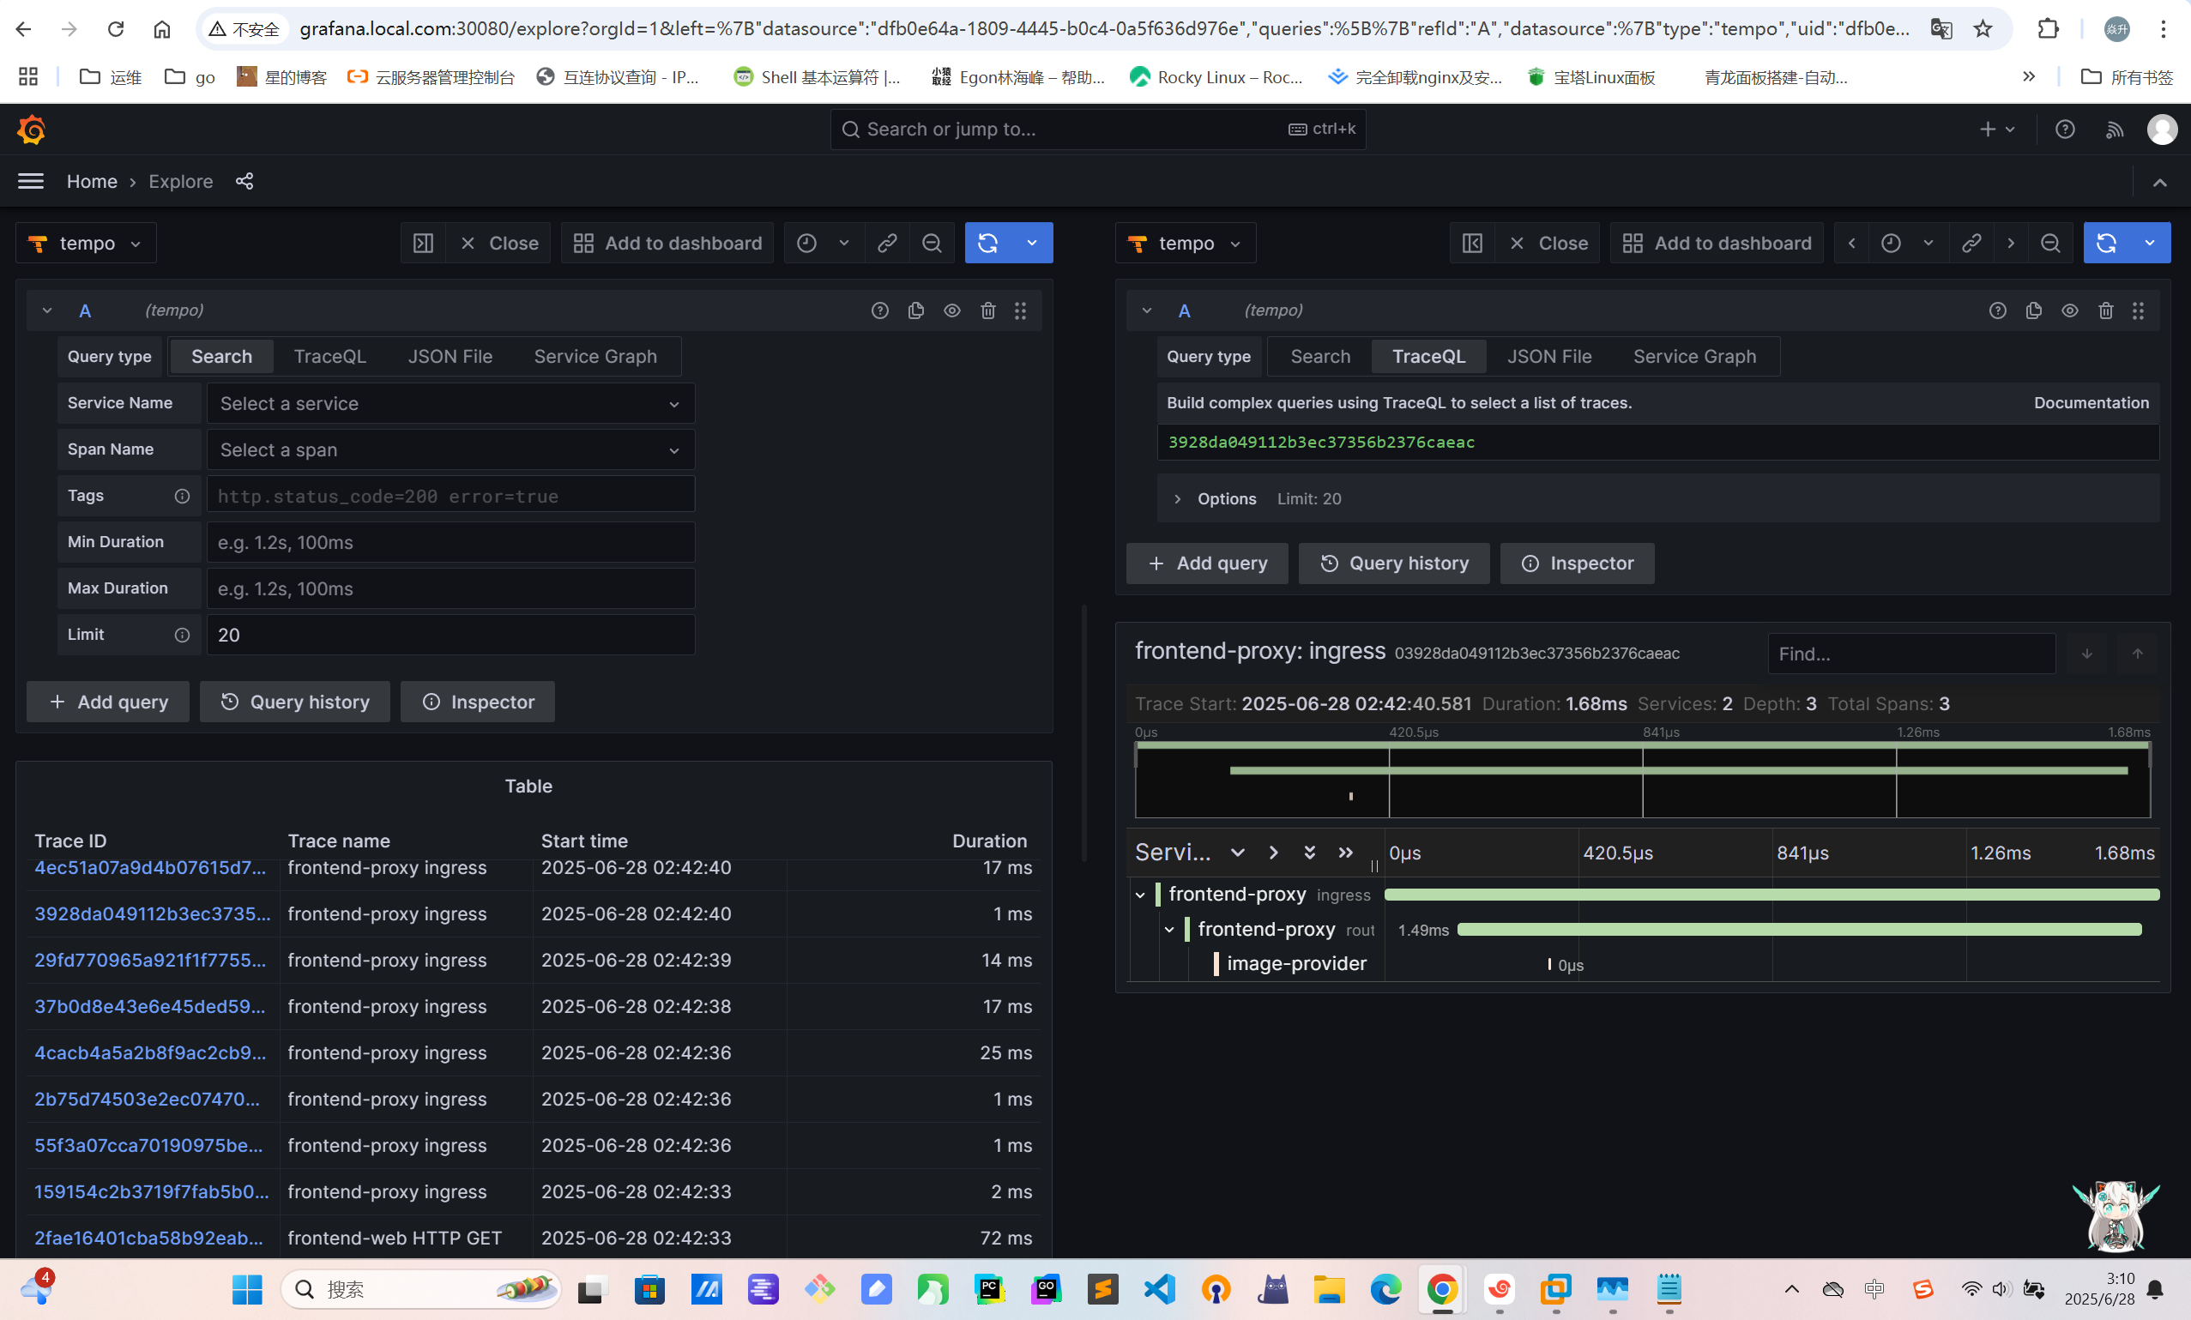
Task: Run query refresh button in left pane
Action: (988, 244)
